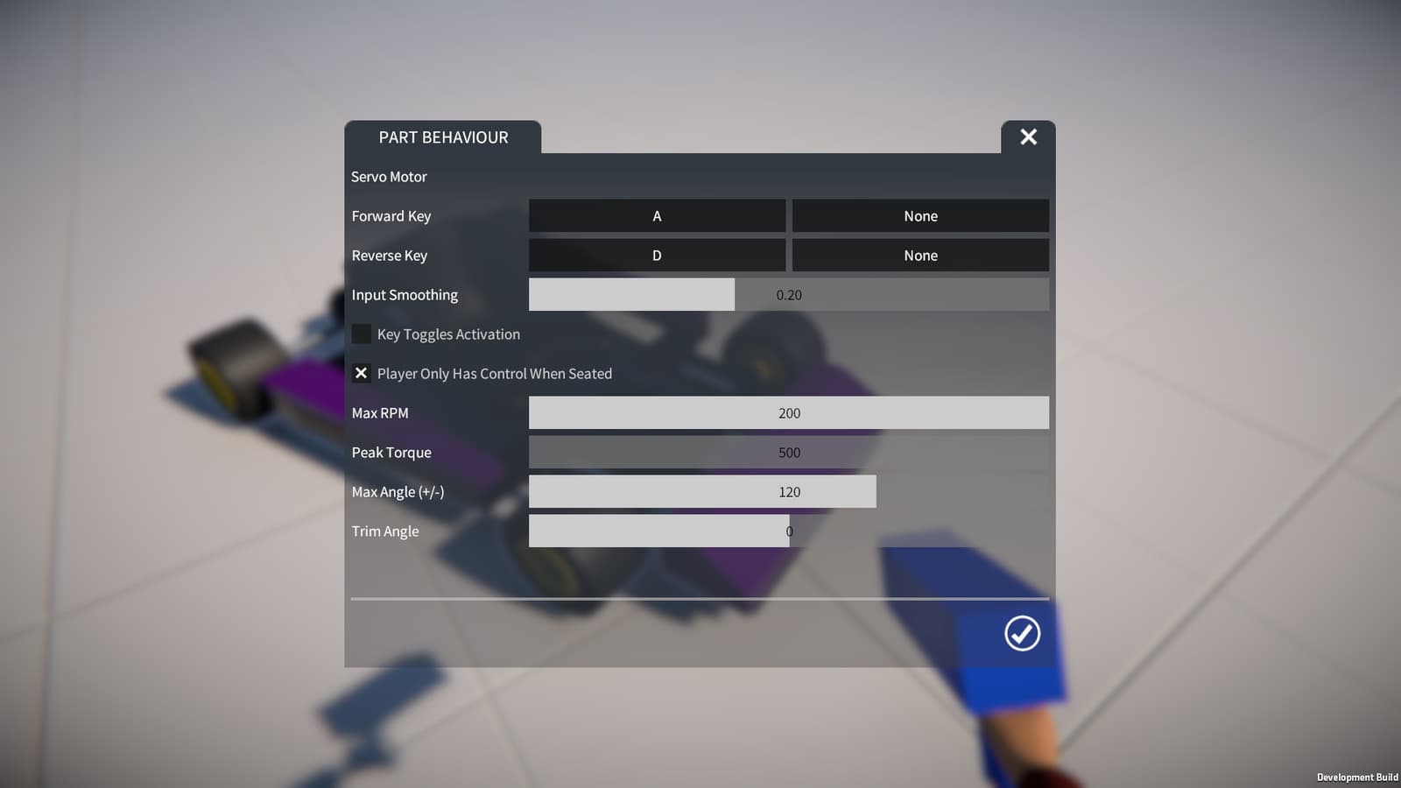Set Reverse Key secondary binding None

coord(920,255)
